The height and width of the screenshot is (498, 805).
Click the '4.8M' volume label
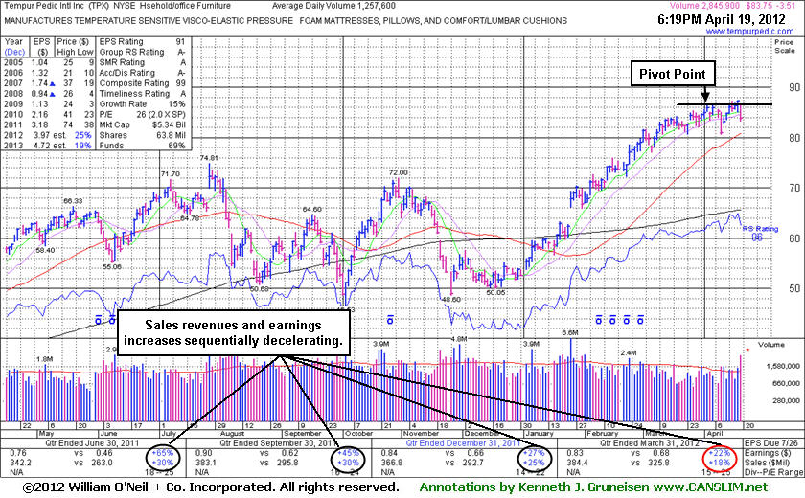459,339
